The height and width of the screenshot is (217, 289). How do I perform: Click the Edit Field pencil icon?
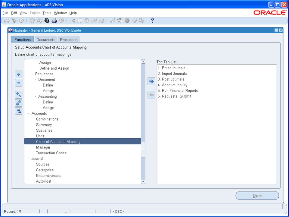pyautogui.click(x=112, y=21)
